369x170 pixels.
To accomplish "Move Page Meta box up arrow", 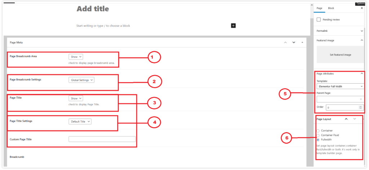I will [285, 42].
